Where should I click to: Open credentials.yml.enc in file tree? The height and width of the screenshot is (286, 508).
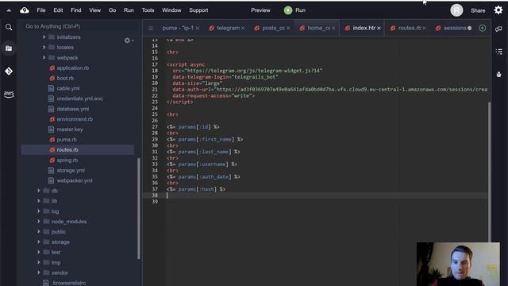(79, 99)
